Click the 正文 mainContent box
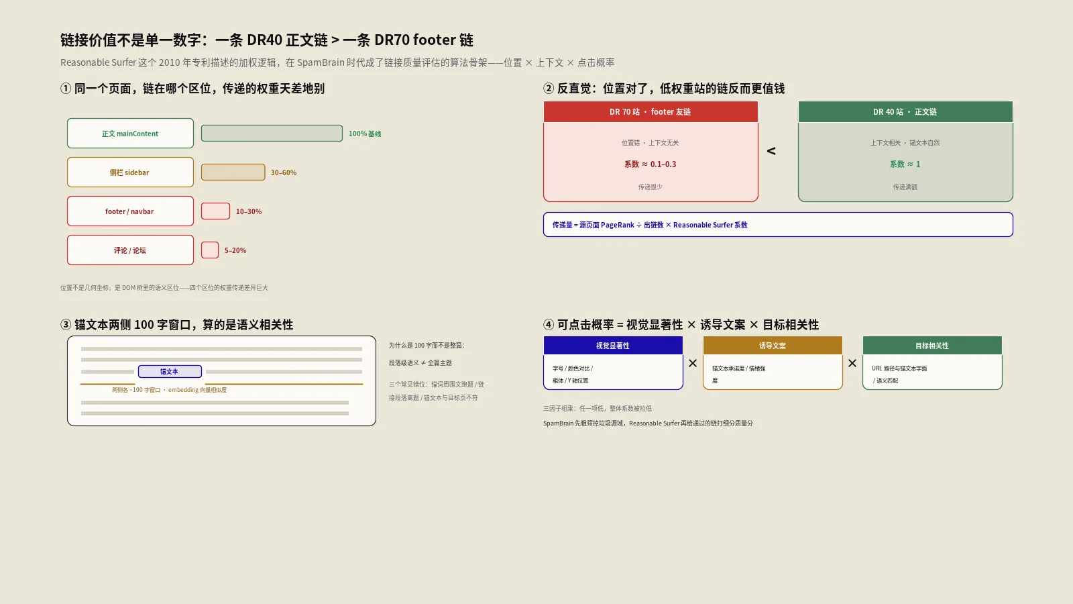This screenshot has height=604, width=1073. click(130, 134)
